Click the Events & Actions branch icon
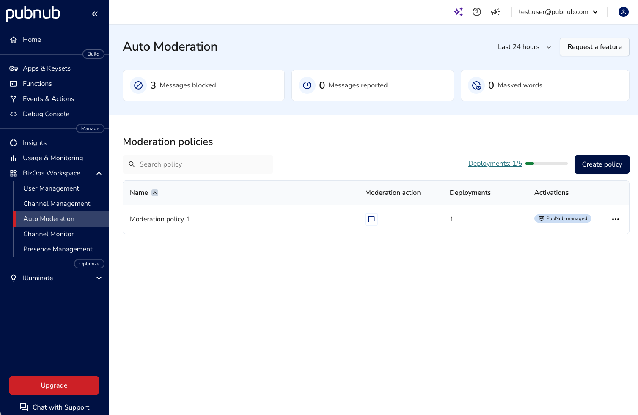The image size is (638, 415). [x=14, y=99]
